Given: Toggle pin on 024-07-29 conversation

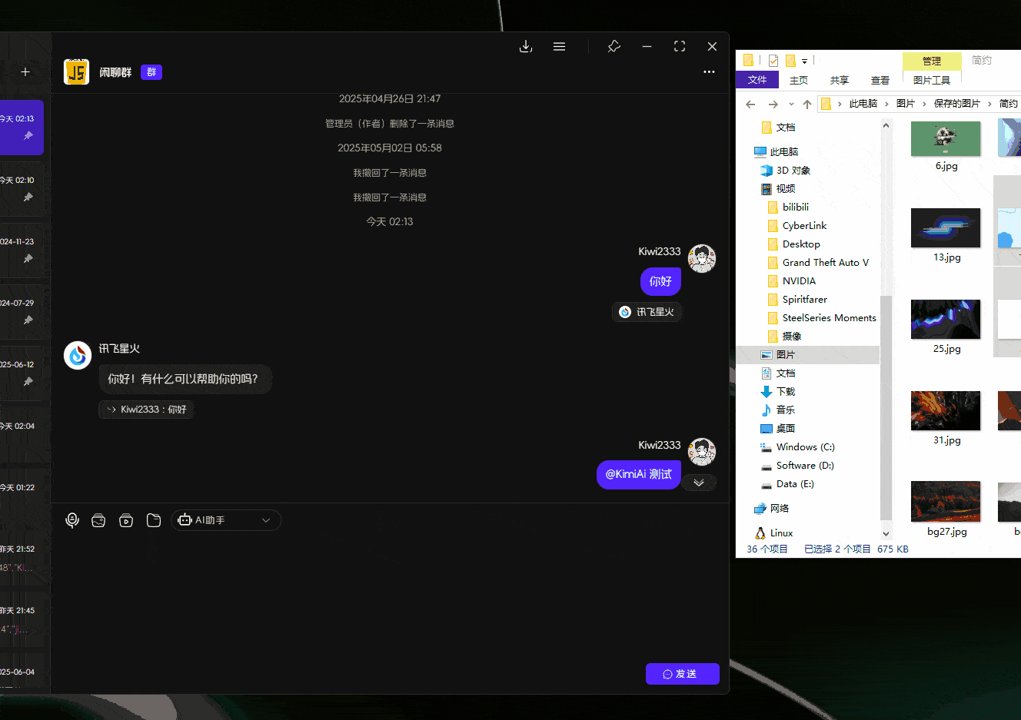Looking at the screenshot, I should [x=28, y=320].
